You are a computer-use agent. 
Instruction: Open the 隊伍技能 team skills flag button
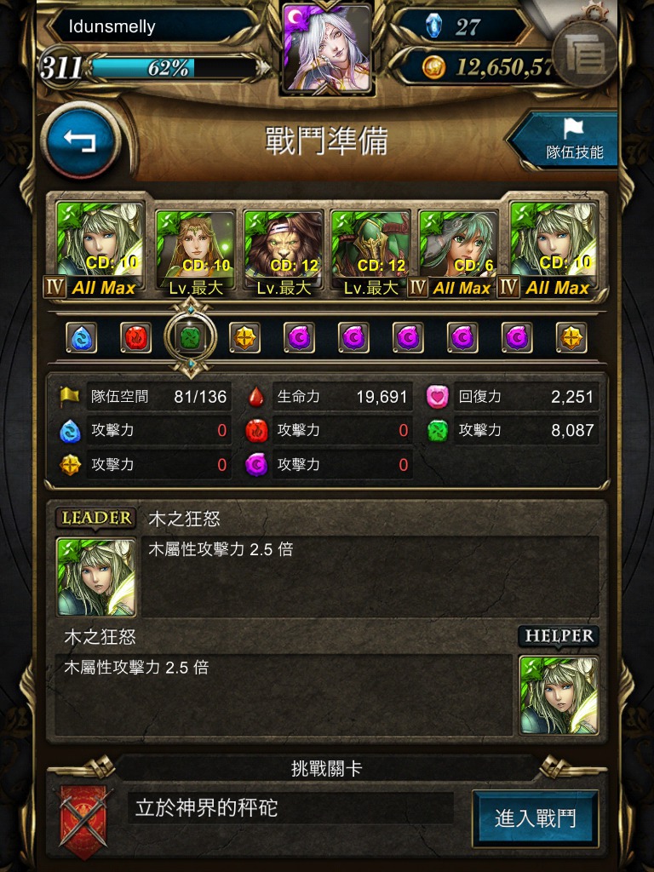(x=566, y=140)
